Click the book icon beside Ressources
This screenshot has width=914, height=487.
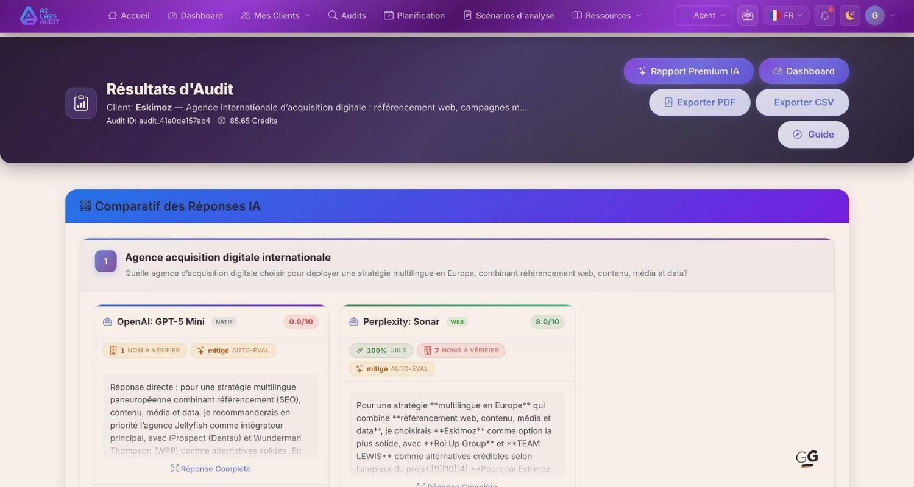click(577, 15)
